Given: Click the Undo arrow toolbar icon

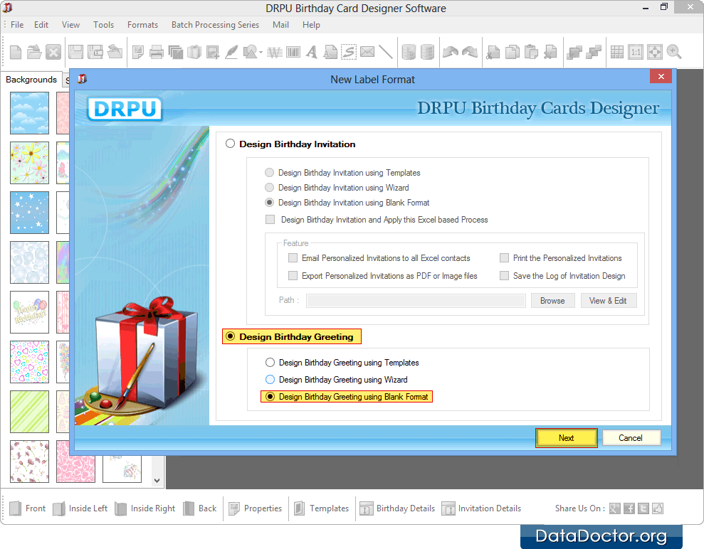Looking at the screenshot, I should point(451,52).
